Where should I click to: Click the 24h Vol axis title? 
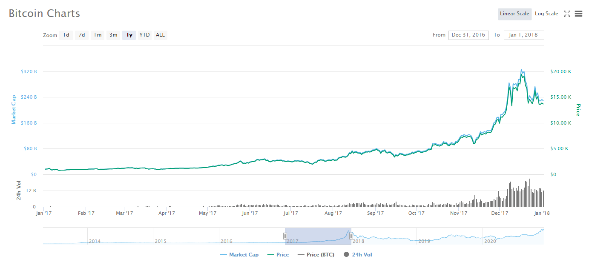click(x=19, y=190)
